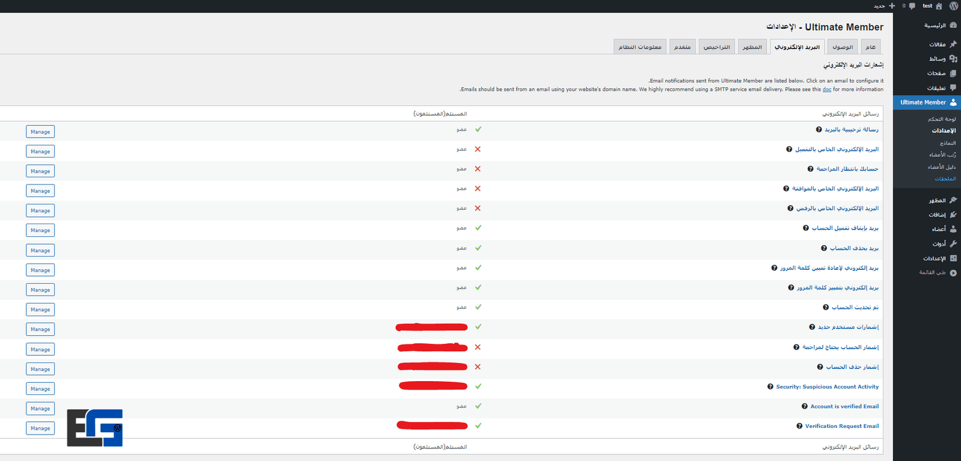This screenshot has height=461, width=961.
Task: Click the صفحات pages icon in sidebar
Action: pyautogui.click(x=953, y=73)
